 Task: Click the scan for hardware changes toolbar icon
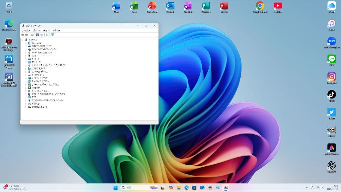47,35
